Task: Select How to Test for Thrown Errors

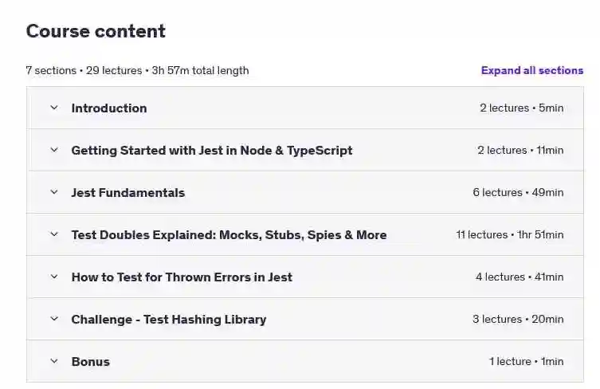Action: coord(182,277)
